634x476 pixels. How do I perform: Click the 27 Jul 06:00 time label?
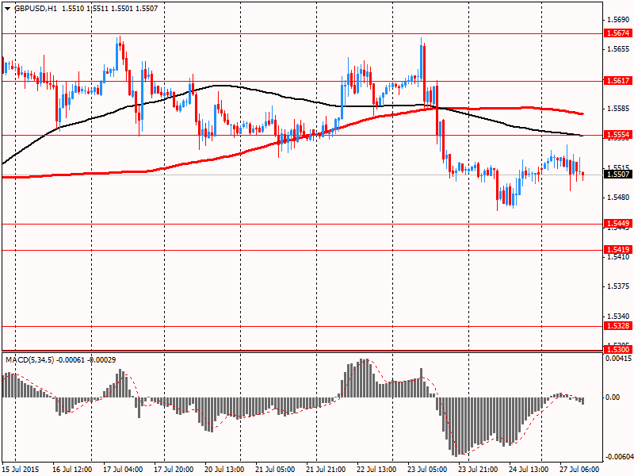[x=579, y=469]
